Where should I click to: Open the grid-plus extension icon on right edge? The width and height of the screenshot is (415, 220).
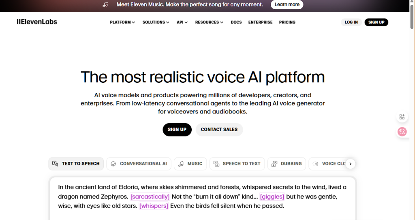click(x=402, y=117)
